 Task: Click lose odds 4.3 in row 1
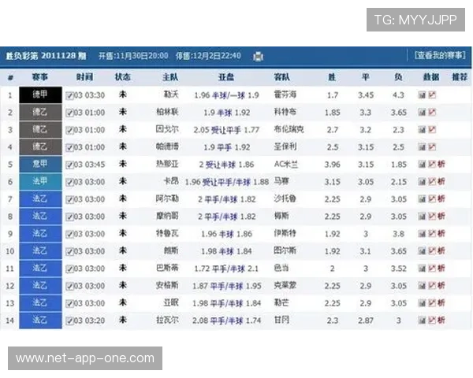(398, 95)
